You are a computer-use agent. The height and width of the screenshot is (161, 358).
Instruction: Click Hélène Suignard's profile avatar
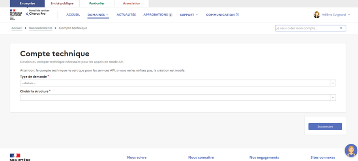[x=317, y=15]
